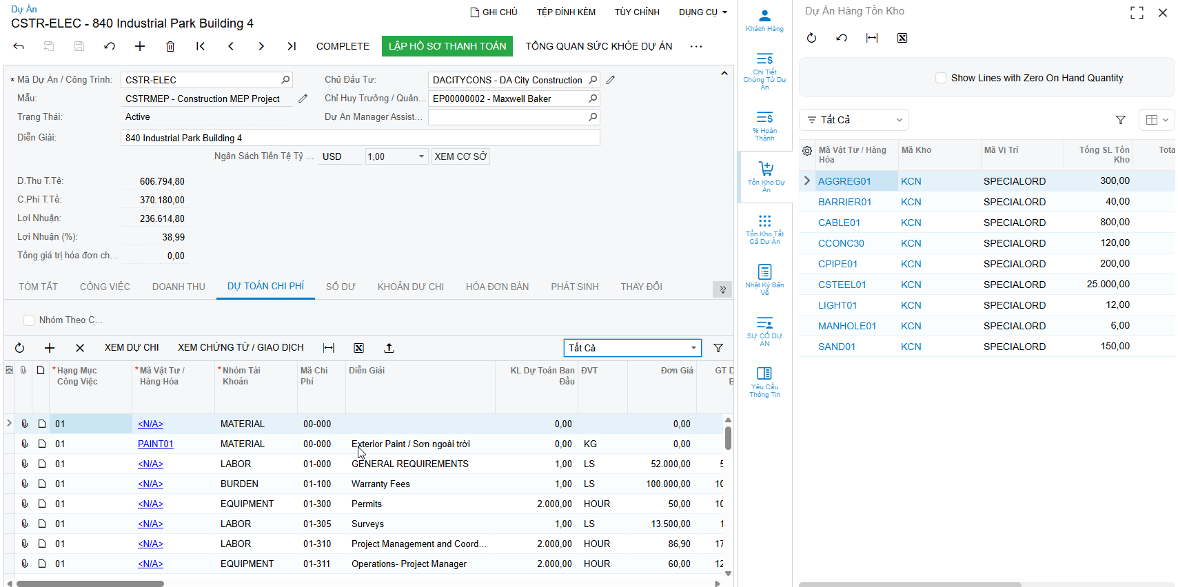Open the Khách Hàng side panel icon
The height and width of the screenshot is (587, 1178).
(764, 21)
